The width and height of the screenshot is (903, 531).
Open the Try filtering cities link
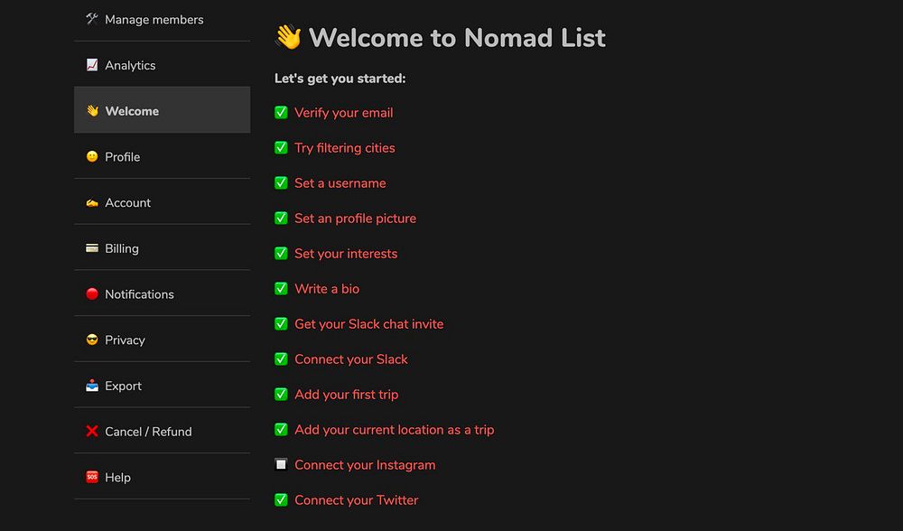[344, 147]
